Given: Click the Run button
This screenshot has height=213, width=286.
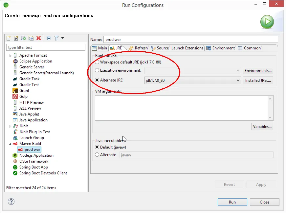Looking at the screenshot, I should [x=232, y=202].
